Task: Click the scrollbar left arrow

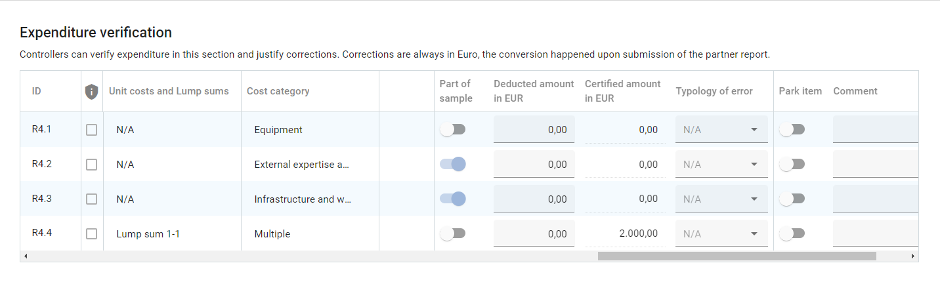Action: (x=25, y=256)
